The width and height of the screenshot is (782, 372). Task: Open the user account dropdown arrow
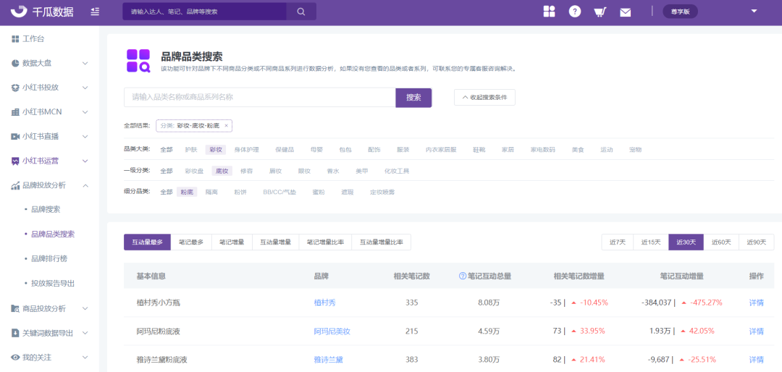coord(754,11)
